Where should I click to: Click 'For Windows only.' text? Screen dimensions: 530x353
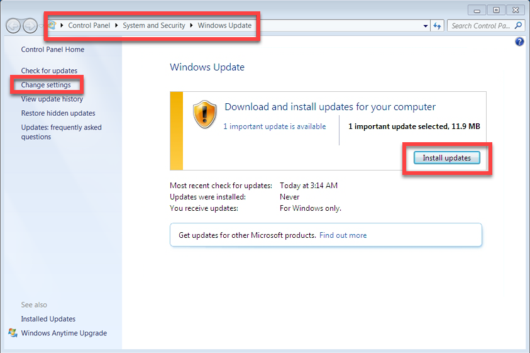pyautogui.click(x=311, y=208)
